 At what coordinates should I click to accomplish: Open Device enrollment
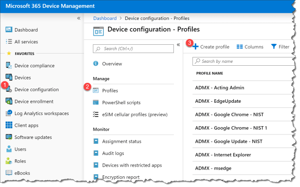[x=34, y=101]
